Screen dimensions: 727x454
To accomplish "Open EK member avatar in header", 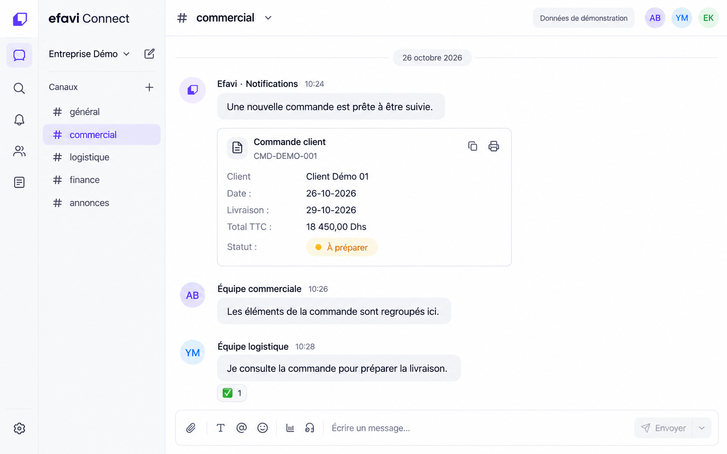I will 708,18.
